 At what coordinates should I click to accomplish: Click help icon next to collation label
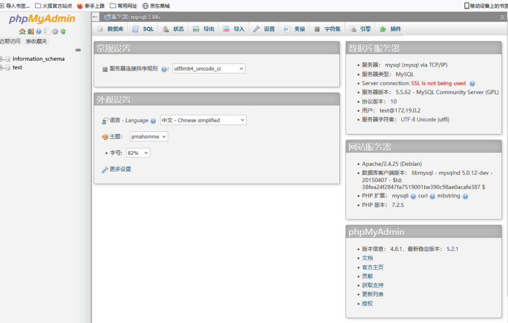click(x=164, y=69)
